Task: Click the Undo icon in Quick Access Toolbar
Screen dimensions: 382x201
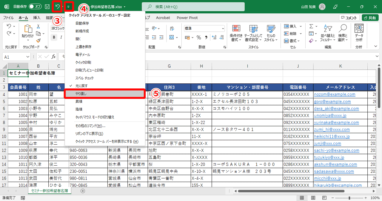Action: [58, 6]
